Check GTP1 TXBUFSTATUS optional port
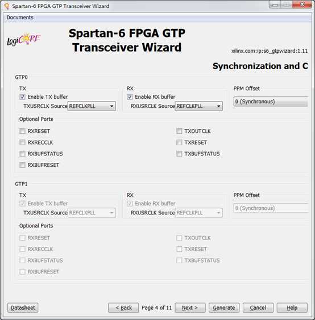 (x=179, y=260)
